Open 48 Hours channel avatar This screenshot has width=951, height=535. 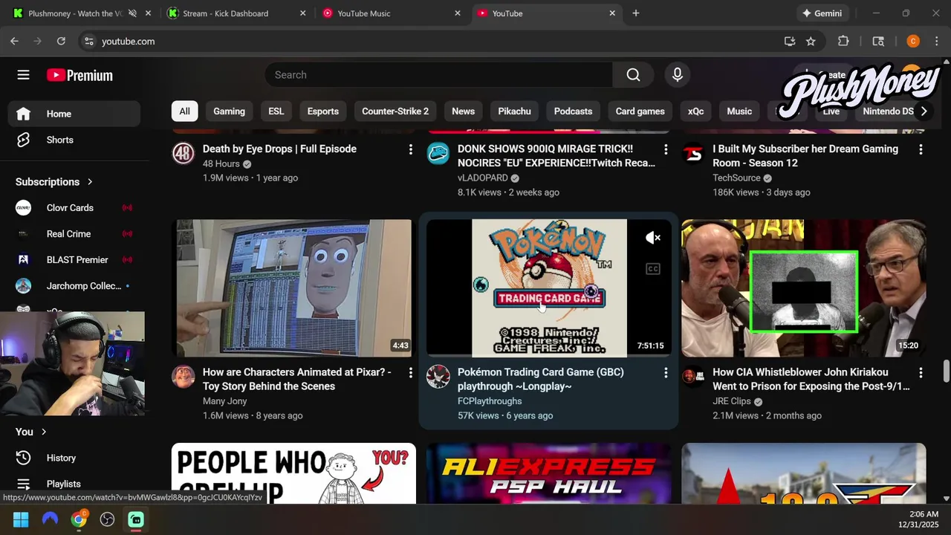pos(183,153)
